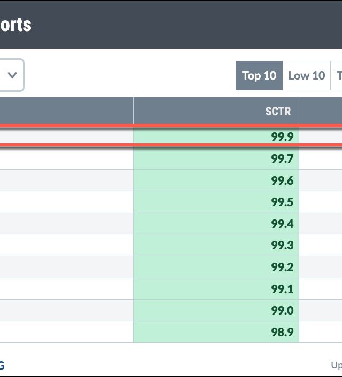342x377 pixels.
Task: Click the column header left of SCTR
Action: (x=66, y=111)
